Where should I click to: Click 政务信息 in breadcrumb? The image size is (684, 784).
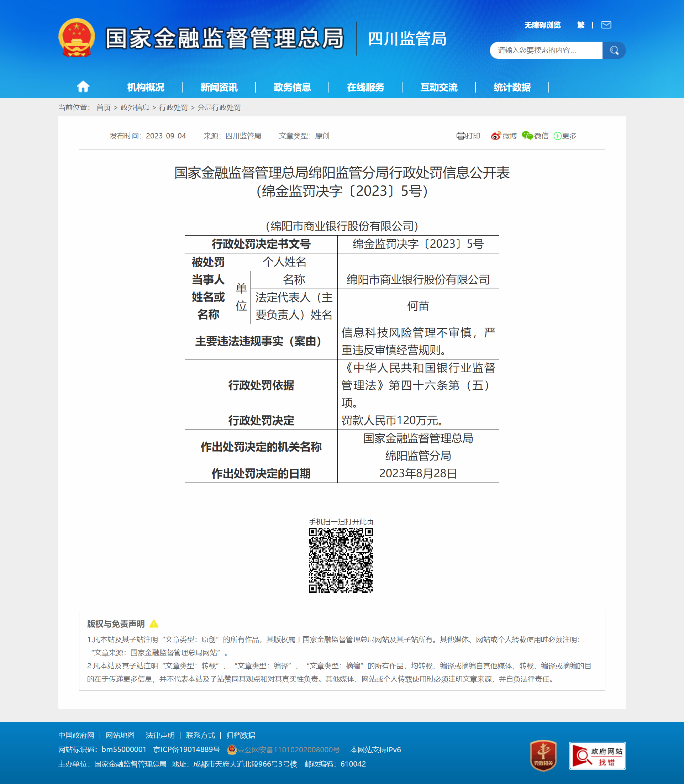coord(135,107)
